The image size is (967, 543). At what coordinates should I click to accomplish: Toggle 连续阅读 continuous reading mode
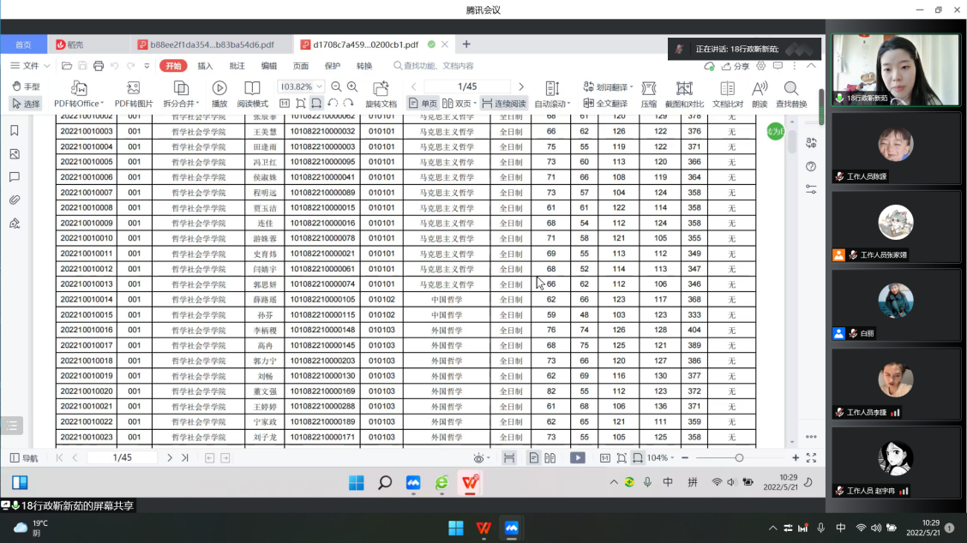pyautogui.click(x=504, y=104)
